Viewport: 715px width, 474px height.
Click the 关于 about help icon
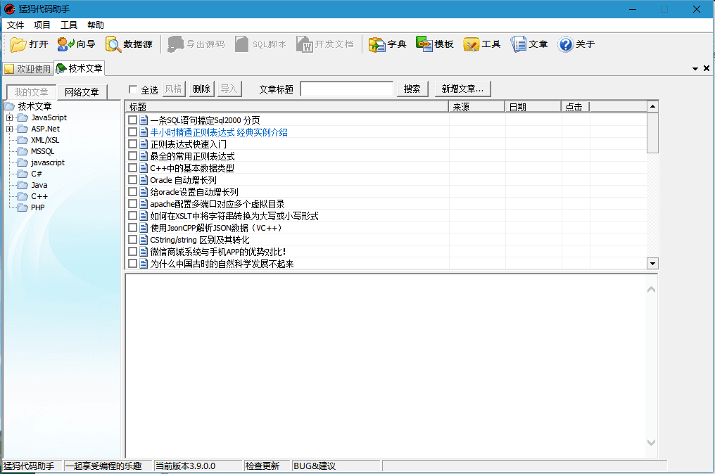pos(565,44)
